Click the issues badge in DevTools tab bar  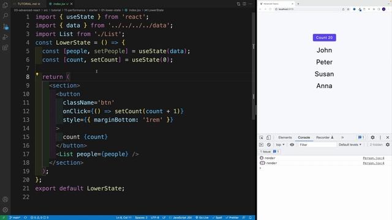(361, 137)
